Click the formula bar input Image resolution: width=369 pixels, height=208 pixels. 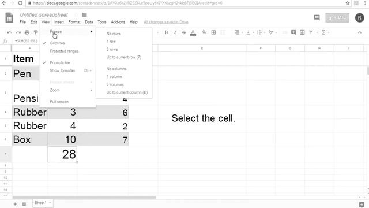[x=27, y=41]
